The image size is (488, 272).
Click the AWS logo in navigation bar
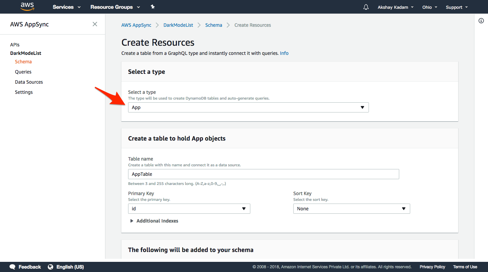(27, 6)
